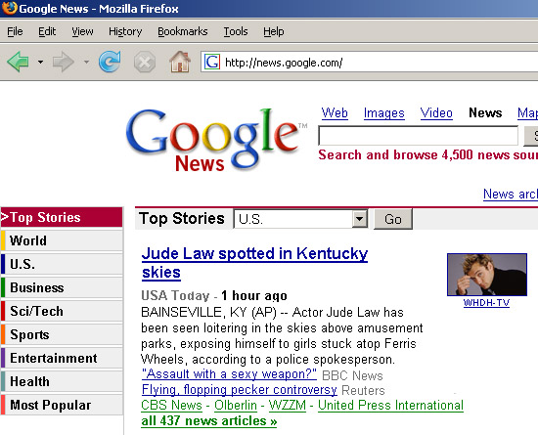Open the WZZM source link

pyautogui.click(x=288, y=405)
